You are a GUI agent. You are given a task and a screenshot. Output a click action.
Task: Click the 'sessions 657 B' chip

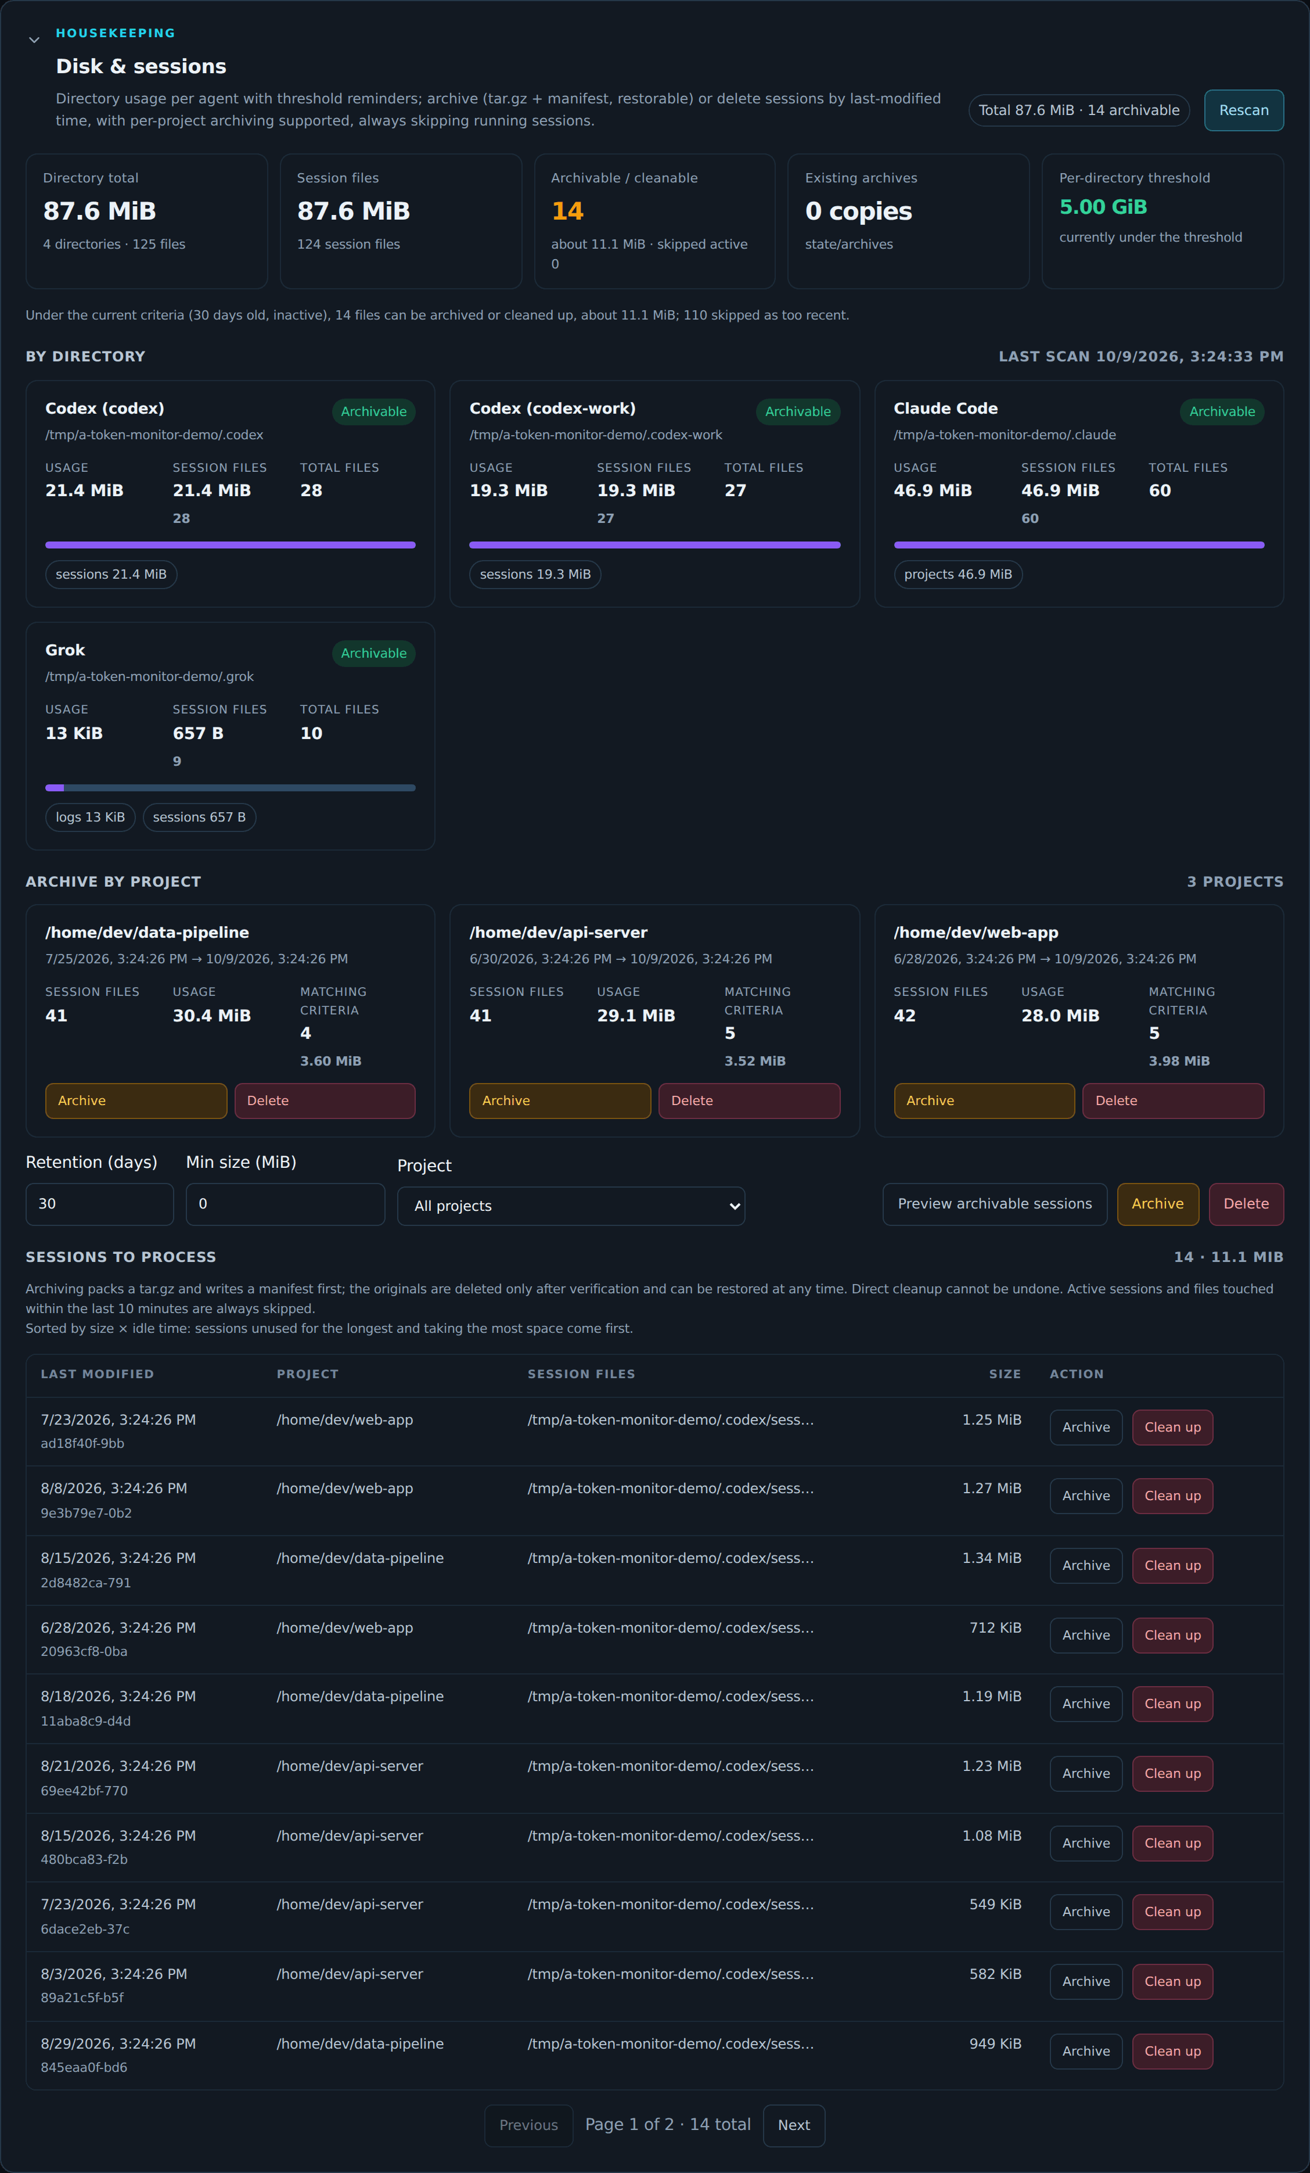[199, 817]
